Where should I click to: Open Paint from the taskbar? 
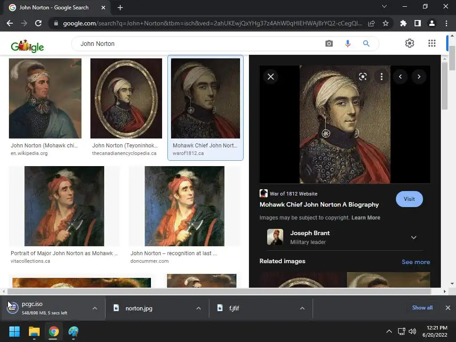73,331
